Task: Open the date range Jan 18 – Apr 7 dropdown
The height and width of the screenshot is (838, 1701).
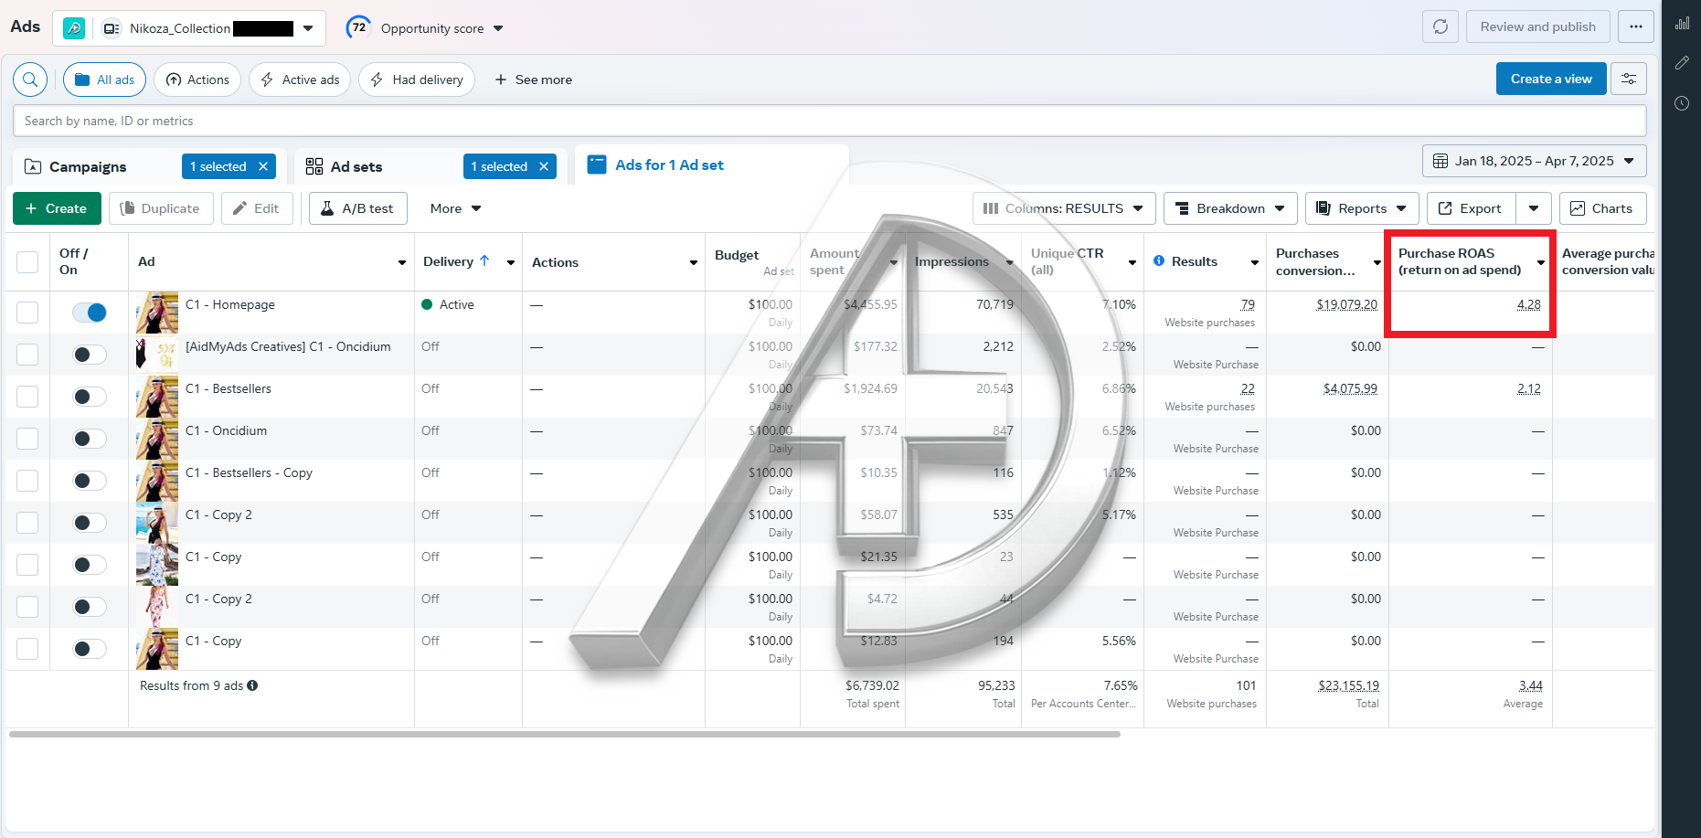Action: click(x=1534, y=161)
